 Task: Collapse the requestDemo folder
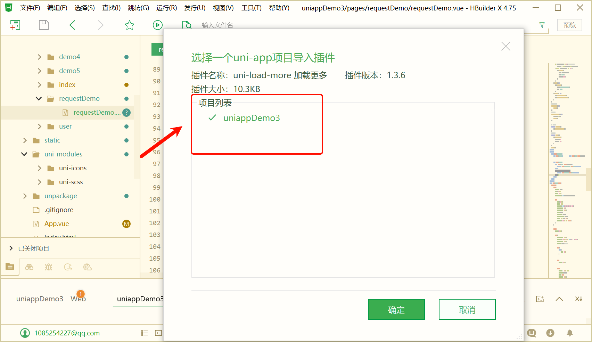[x=39, y=99]
